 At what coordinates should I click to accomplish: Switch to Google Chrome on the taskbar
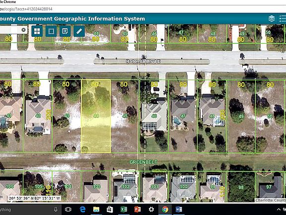coord(165,210)
